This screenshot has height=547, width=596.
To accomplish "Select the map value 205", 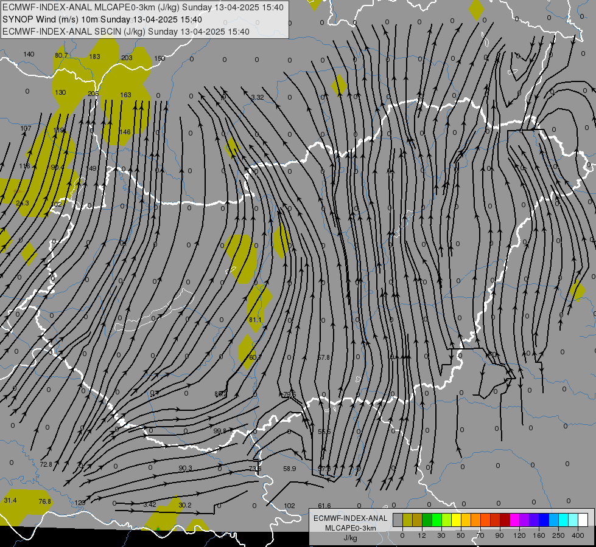I will click(93, 94).
